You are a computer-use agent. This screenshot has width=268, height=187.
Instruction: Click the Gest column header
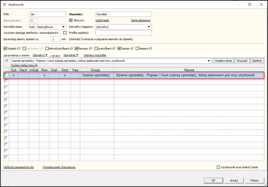tap(65, 70)
